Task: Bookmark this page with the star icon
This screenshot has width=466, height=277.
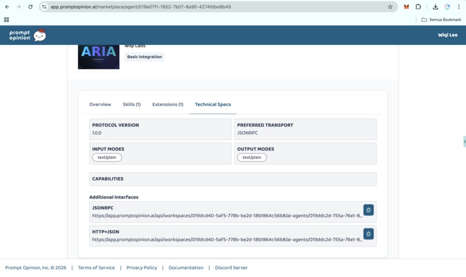Action: click(390, 6)
